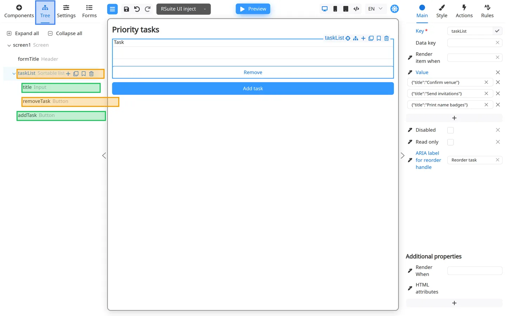Delete taskList using canvas trash icon
Screen dimensions: 506x316
pos(387,38)
